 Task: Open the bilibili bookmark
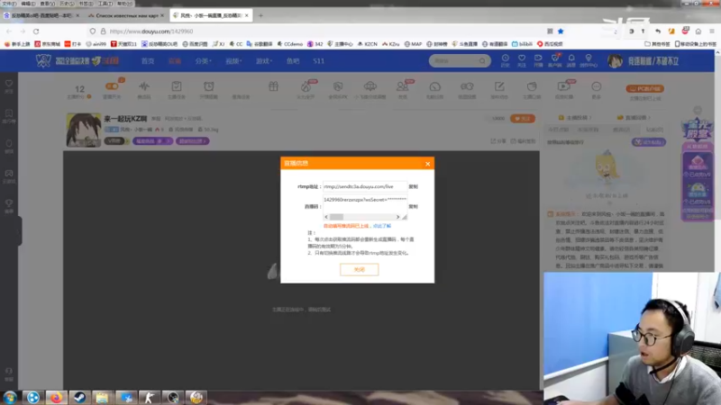(x=523, y=44)
